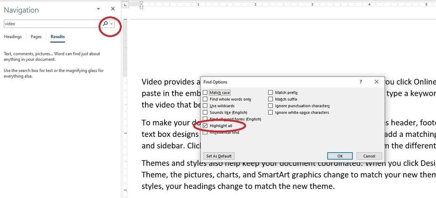Image resolution: width=436 pixels, height=198 pixels.
Task: Uncheck the Highlight all checkbox
Action: (205, 126)
